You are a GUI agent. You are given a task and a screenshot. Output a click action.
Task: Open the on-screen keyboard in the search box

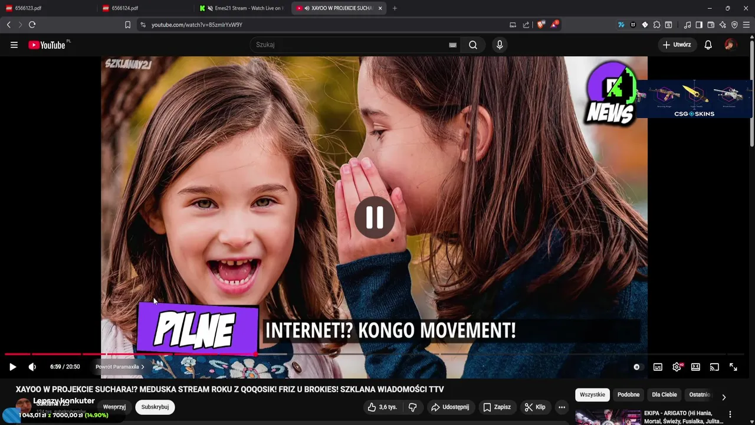click(452, 45)
